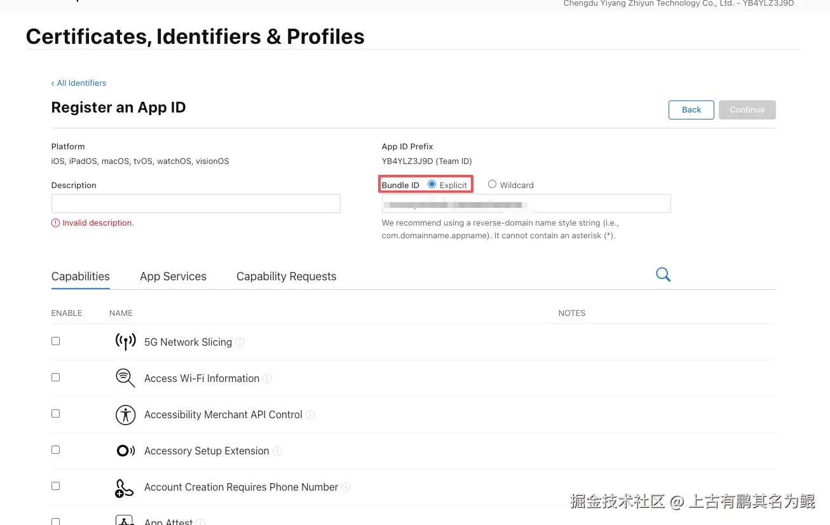The image size is (830, 525).
Task: Click the Accessibility Merchant API Control icon
Action: 125,414
